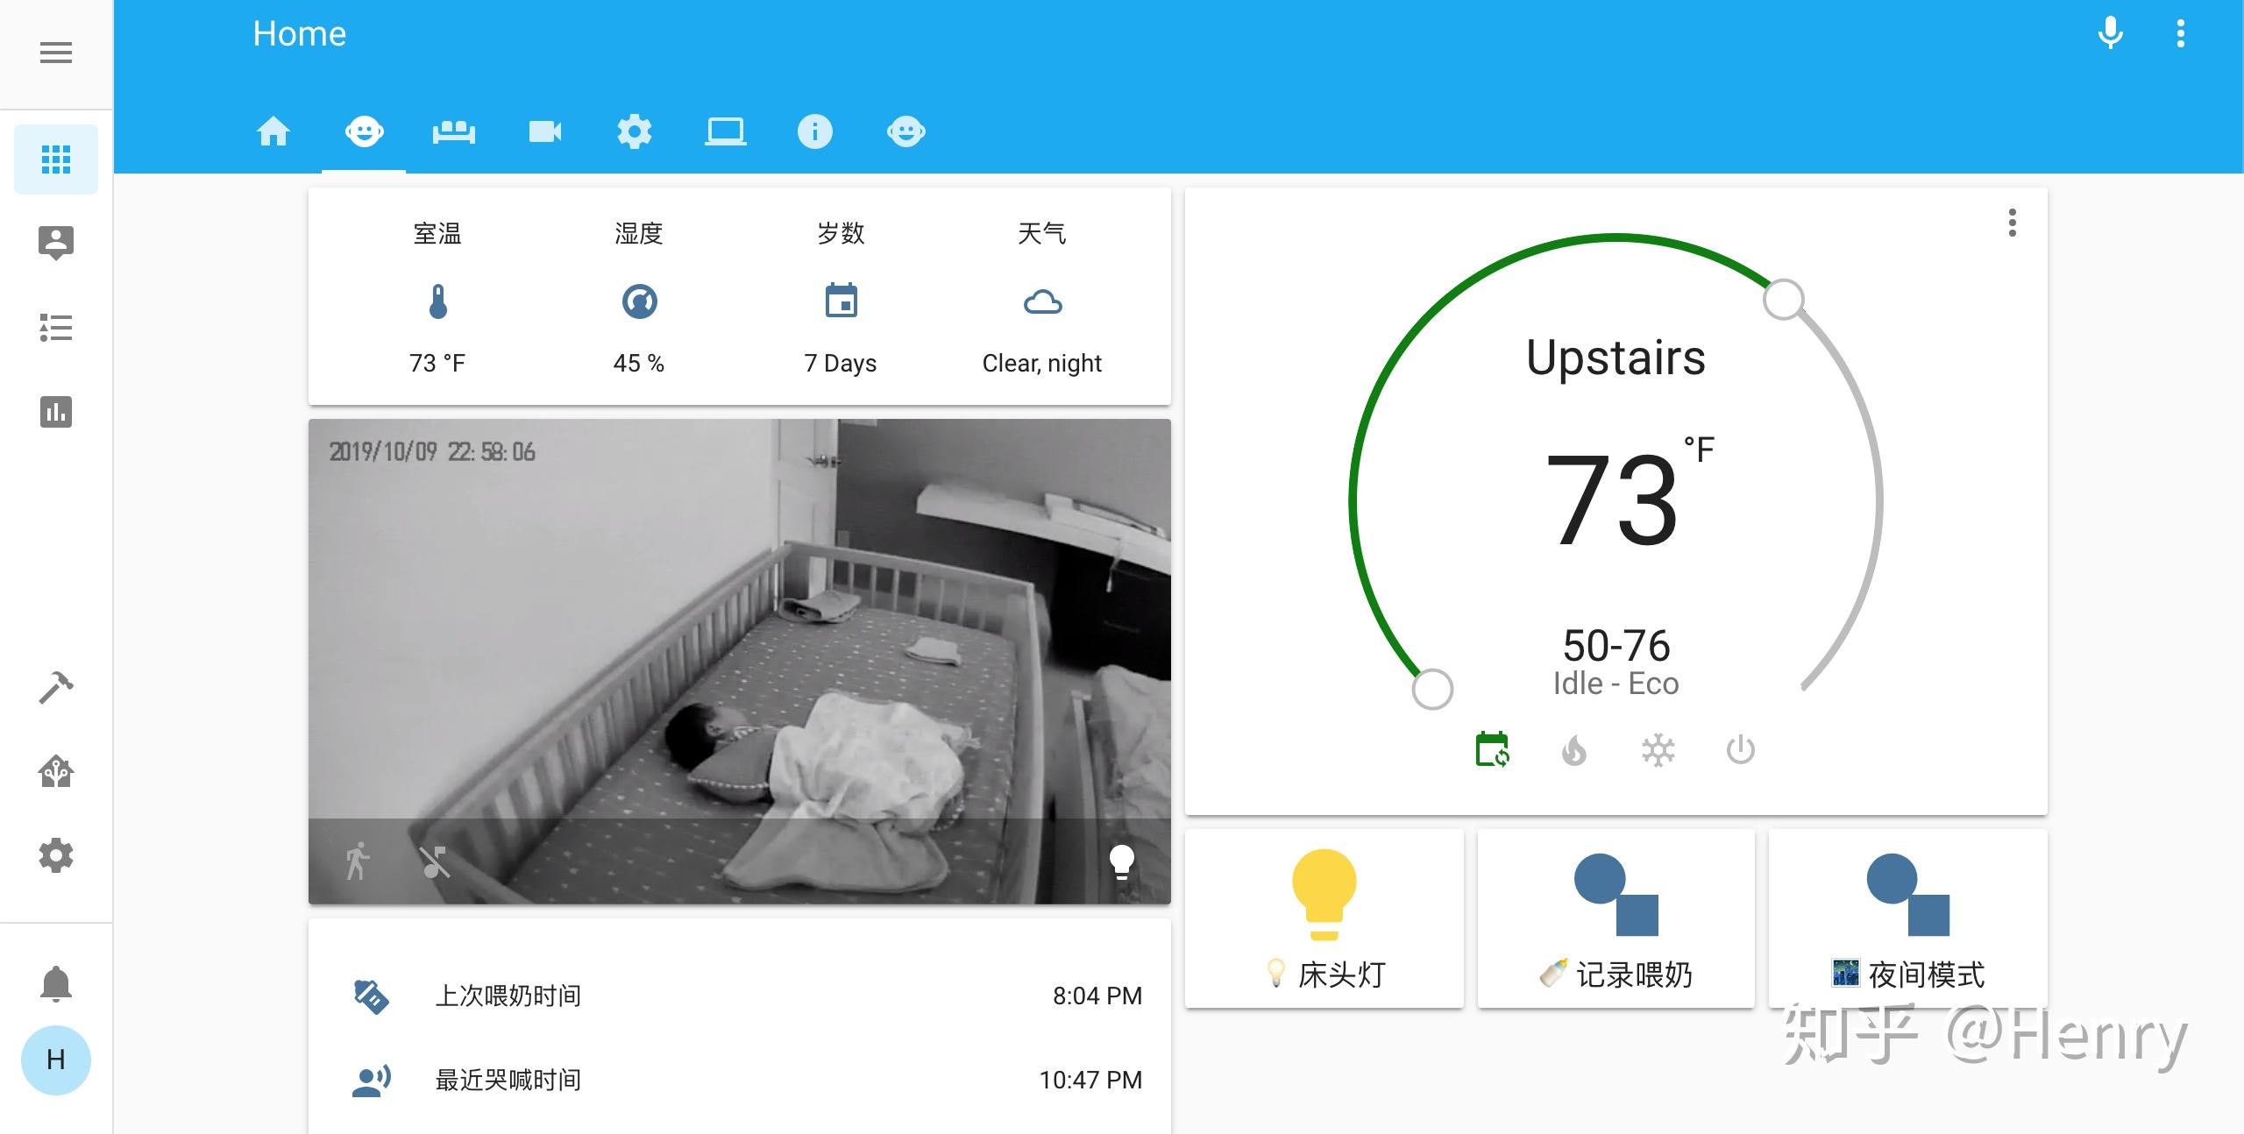Activate voice input with the microphone icon
Screen dimensions: 2244x1134
tap(2110, 33)
